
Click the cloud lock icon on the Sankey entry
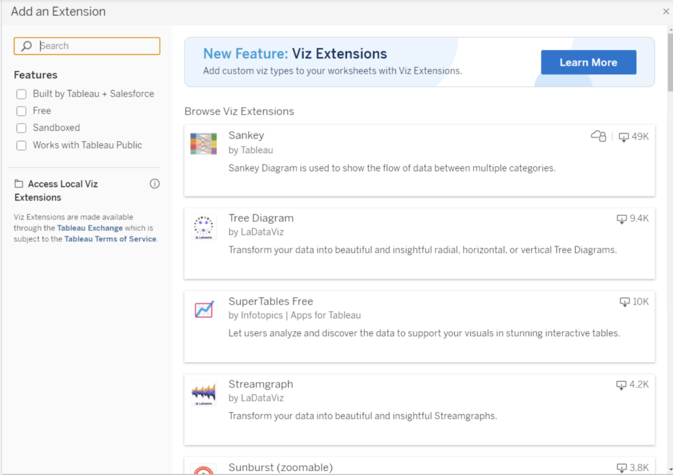click(598, 136)
